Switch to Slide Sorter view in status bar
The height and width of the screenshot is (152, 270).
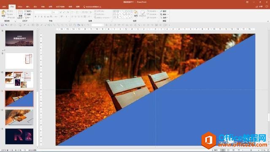(x=228, y=150)
